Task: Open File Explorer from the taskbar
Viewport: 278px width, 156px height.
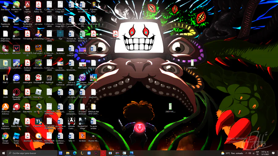Action: (68, 153)
